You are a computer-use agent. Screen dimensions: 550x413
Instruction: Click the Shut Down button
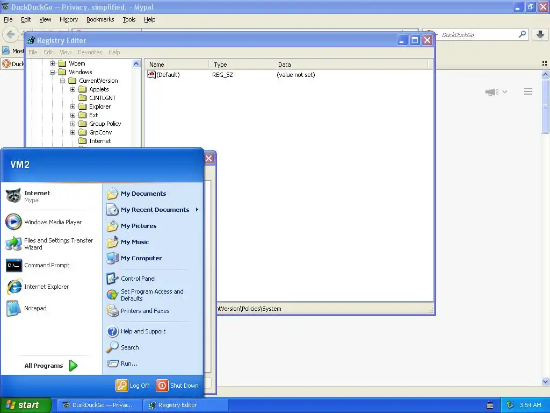(x=177, y=386)
